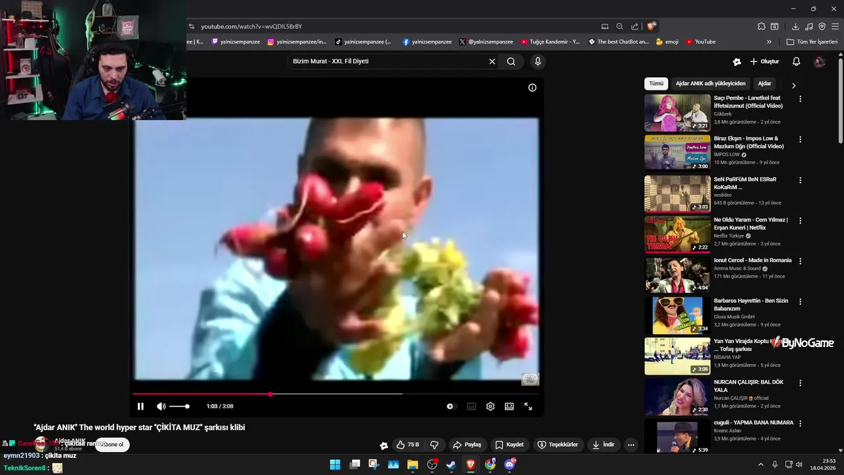Toggle subtitles with the captions icon
This screenshot has width=844, height=475.
(x=471, y=406)
